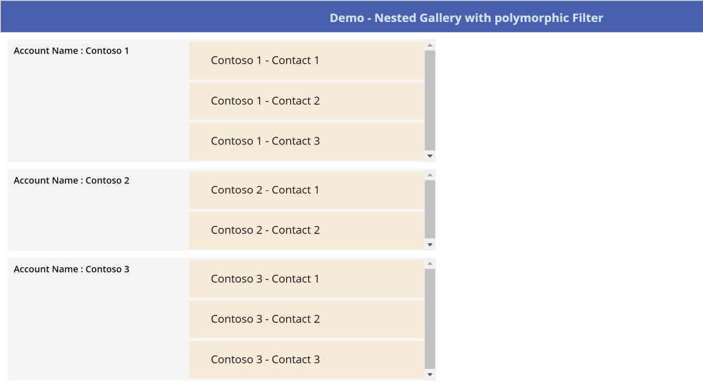This screenshot has height=382, width=703.
Task: Select the Contoso 3 - Contact 3 item
Action: pos(306,359)
